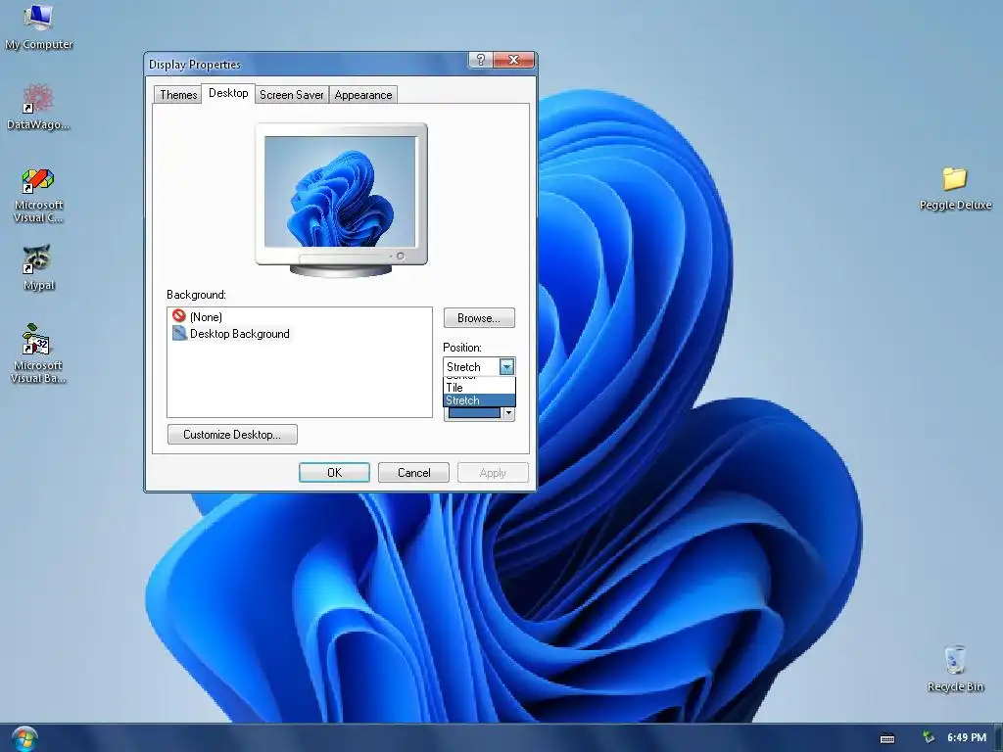
Task: Select the Mypal raccoon shortcut
Action: coord(38,267)
